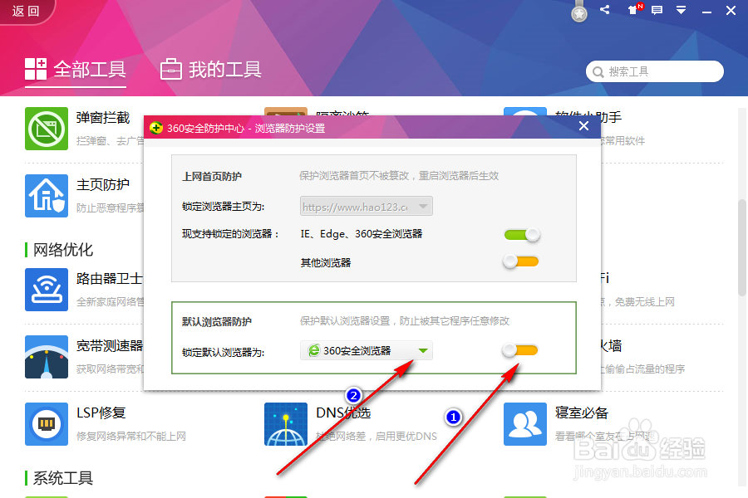Click the 修复网络异常和不能上网 description
Viewport: 748px width, 498px height.
tap(131, 436)
